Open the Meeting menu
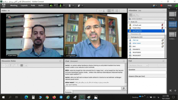178x100 pixels. coord(14,5)
